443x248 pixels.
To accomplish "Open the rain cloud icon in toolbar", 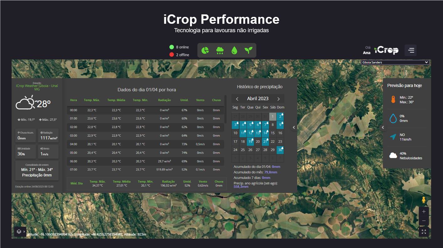I will pos(220,50).
